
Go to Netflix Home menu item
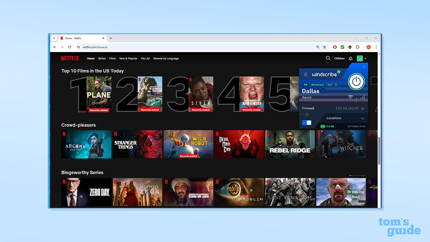click(x=91, y=58)
